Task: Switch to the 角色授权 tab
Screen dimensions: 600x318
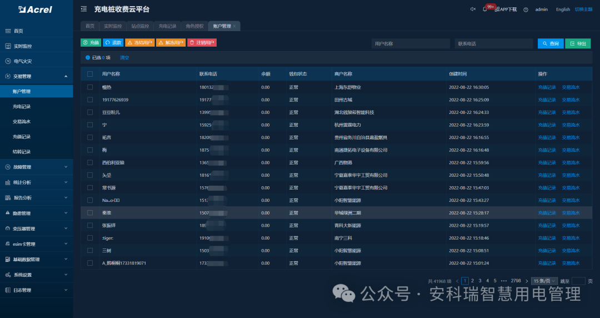Action: pyautogui.click(x=194, y=26)
